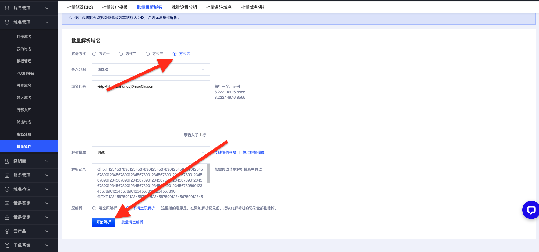The height and width of the screenshot is (252, 539).
Task: Click the 经销商 reseller icon
Action: 7,161
